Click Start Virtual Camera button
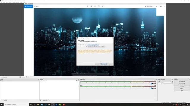Image resolution: width=190 pixels, height=106 pixels. (x=182, y=85)
